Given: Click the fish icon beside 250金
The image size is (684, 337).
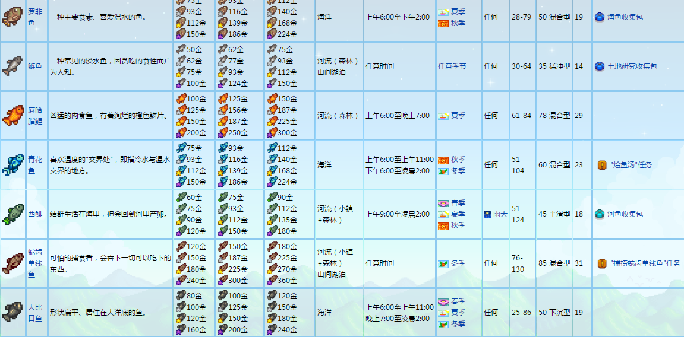Looking at the screenshot, I should (222, 132).
